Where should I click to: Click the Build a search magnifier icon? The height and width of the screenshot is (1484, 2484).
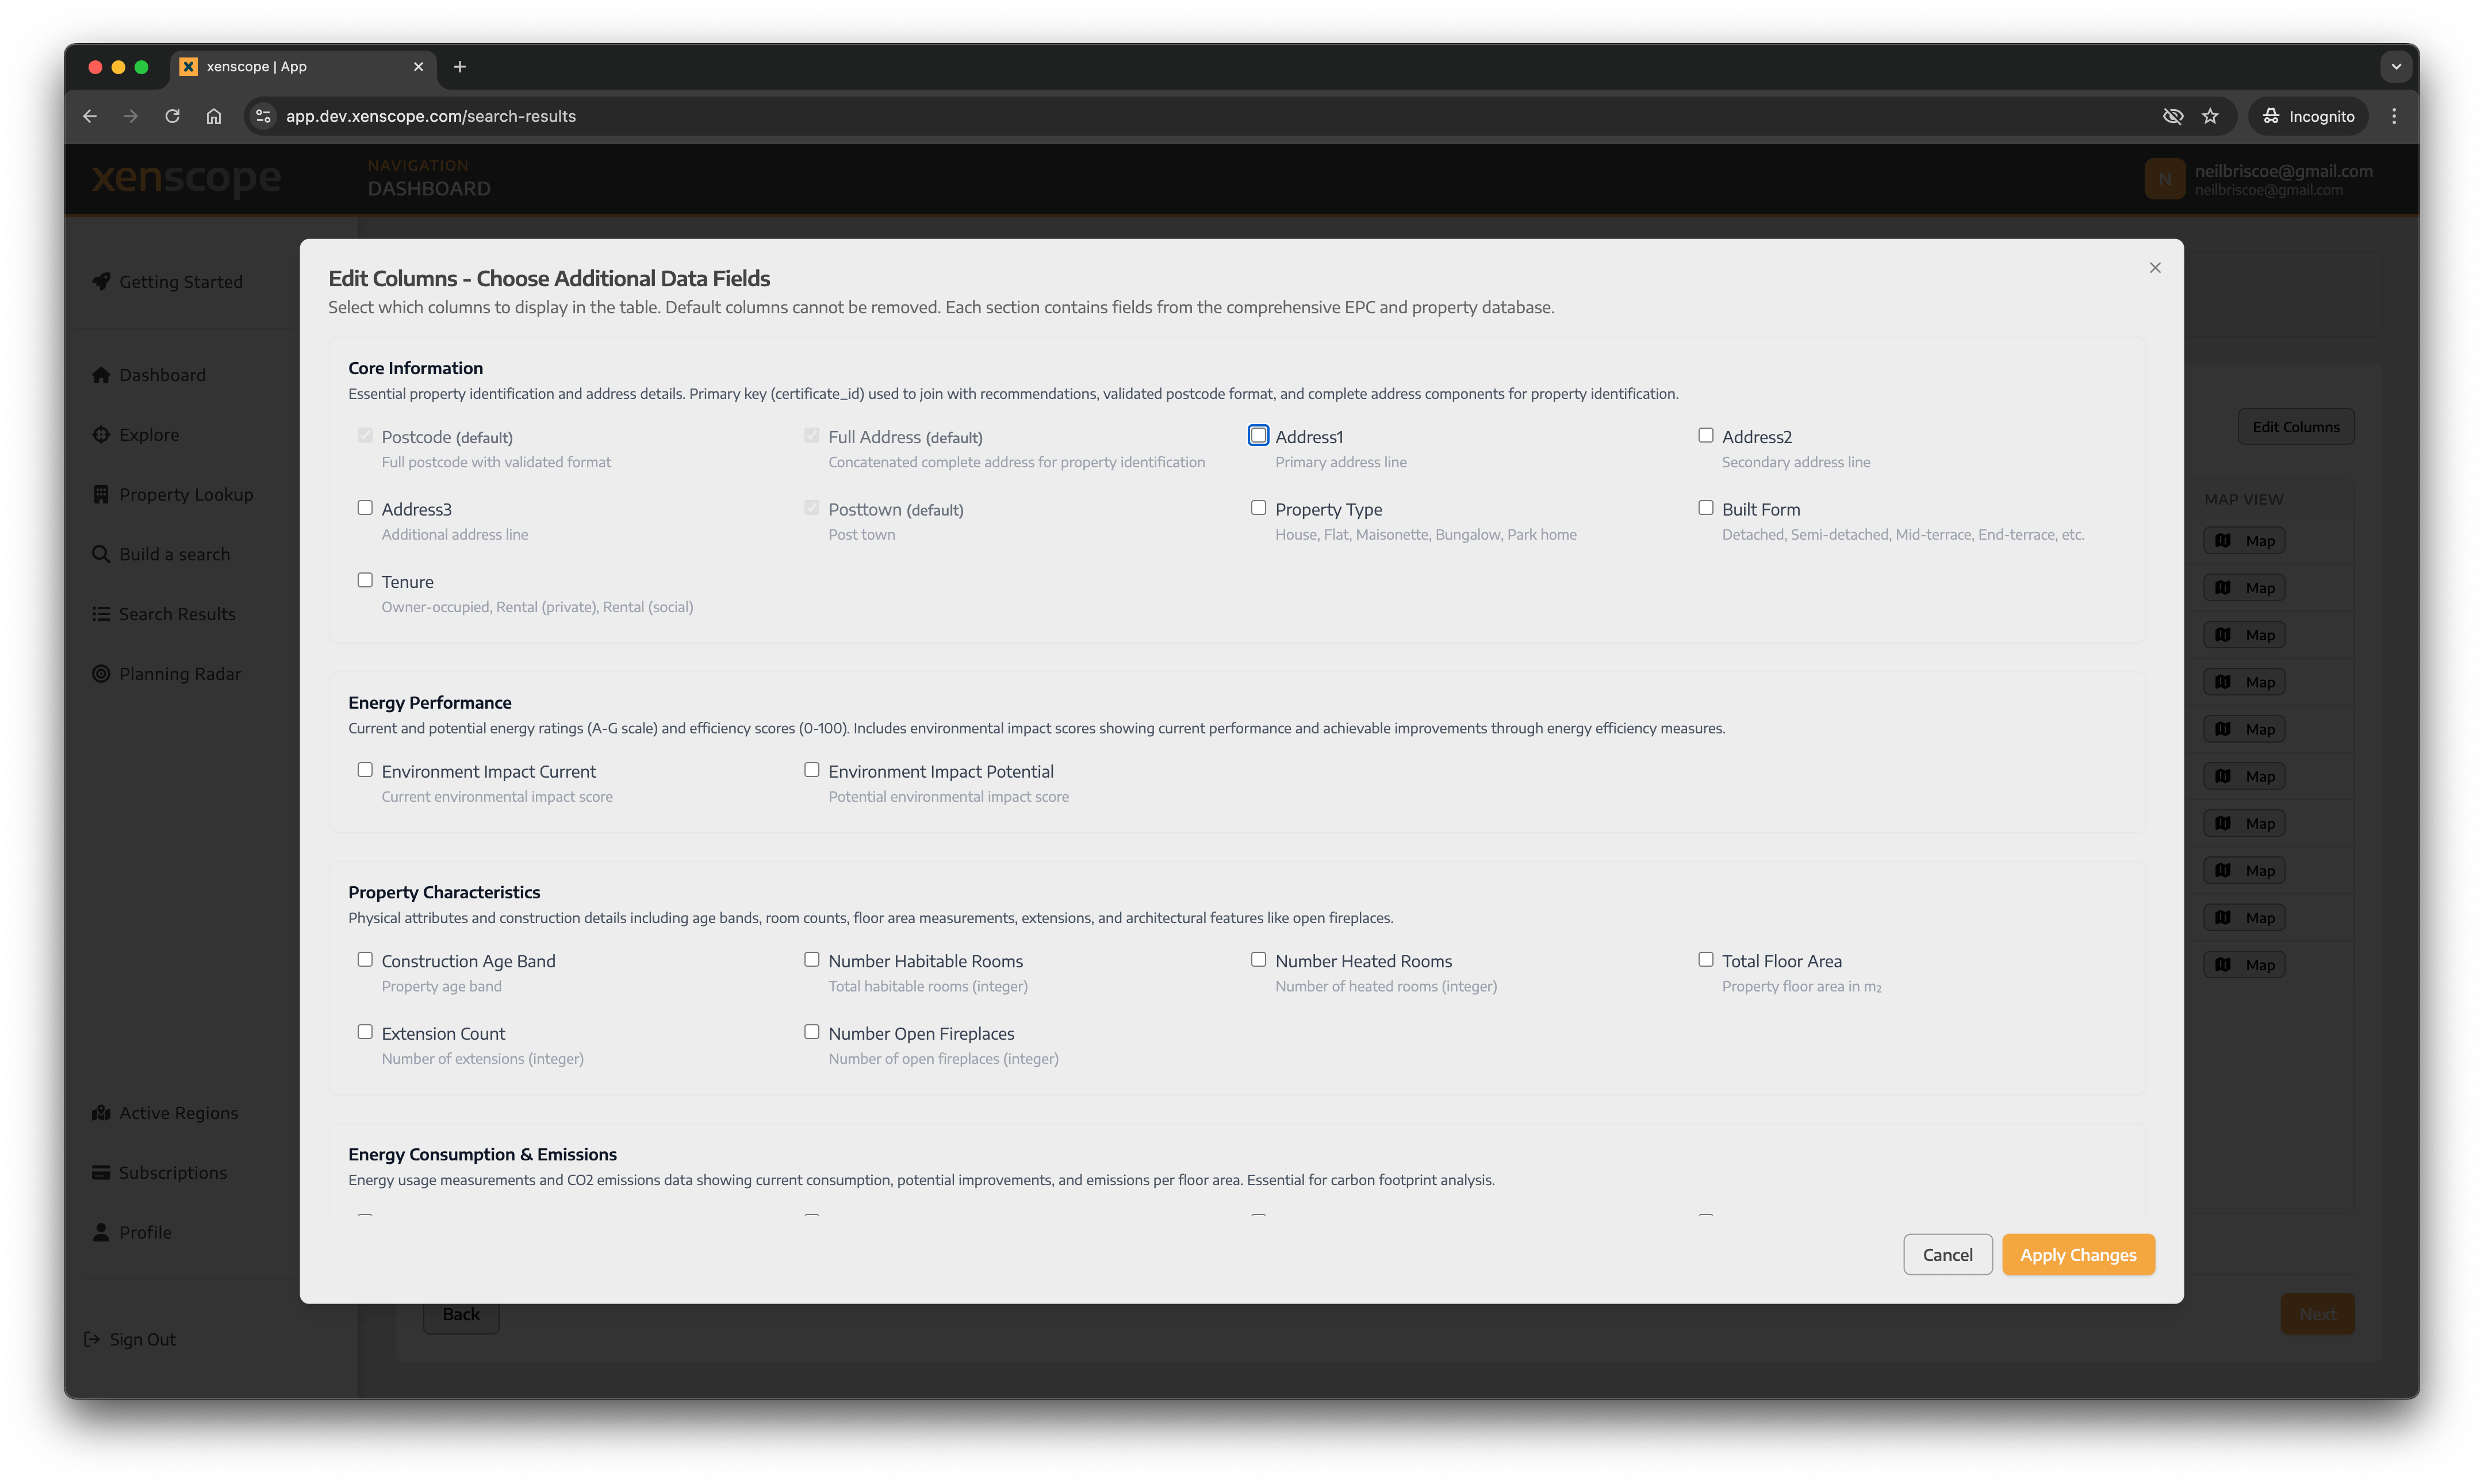tap(101, 554)
